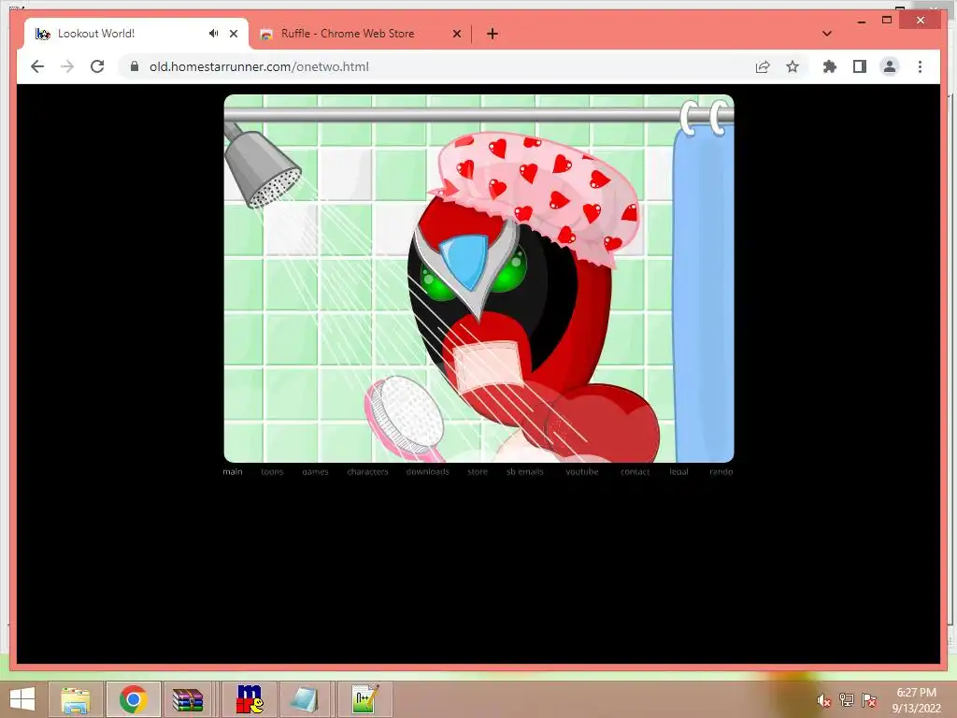Bookmark this page with the star icon
957x718 pixels.
793,66
